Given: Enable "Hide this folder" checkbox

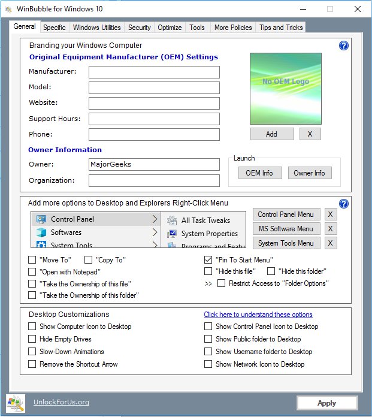Looking at the screenshot, I should tap(271, 271).
